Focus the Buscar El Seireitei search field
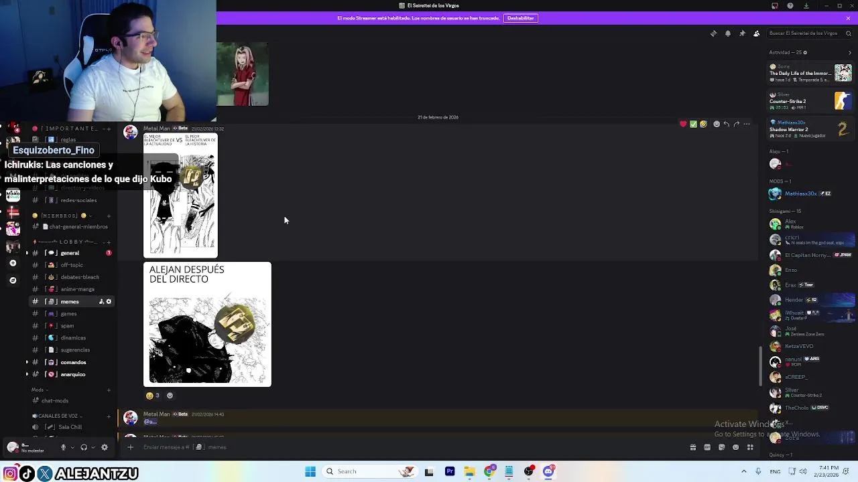The height and width of the screenshot is (482, 858). 810,33
